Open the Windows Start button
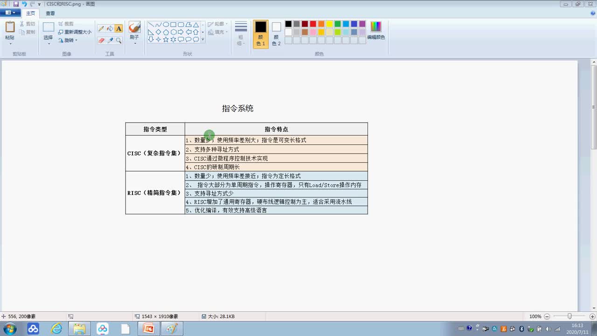 [x=9, y=329]
